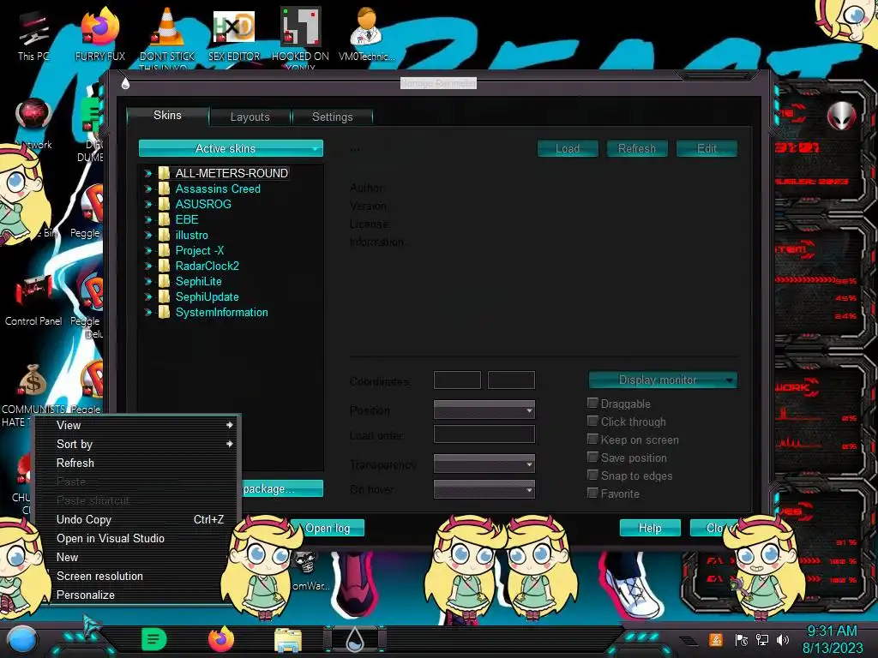Launch Firefox from the taskbar
Image resolution: width=878 pixels, height=658 pixels.
pos(221,639)
